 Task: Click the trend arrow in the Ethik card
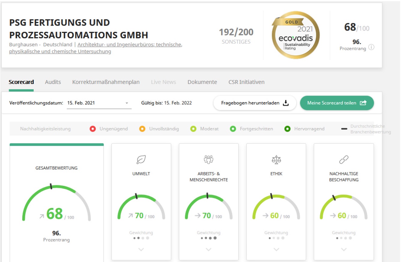(266, 216)
